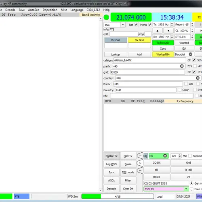202x202 pixels.
Task: Click the Tx/Rx Split button
Action: coord(163,43)
